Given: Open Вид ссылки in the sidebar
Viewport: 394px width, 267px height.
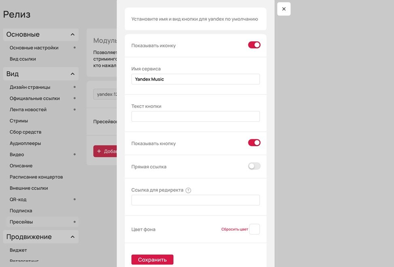Looking at the screenshot, I should [x=23, y=59].
